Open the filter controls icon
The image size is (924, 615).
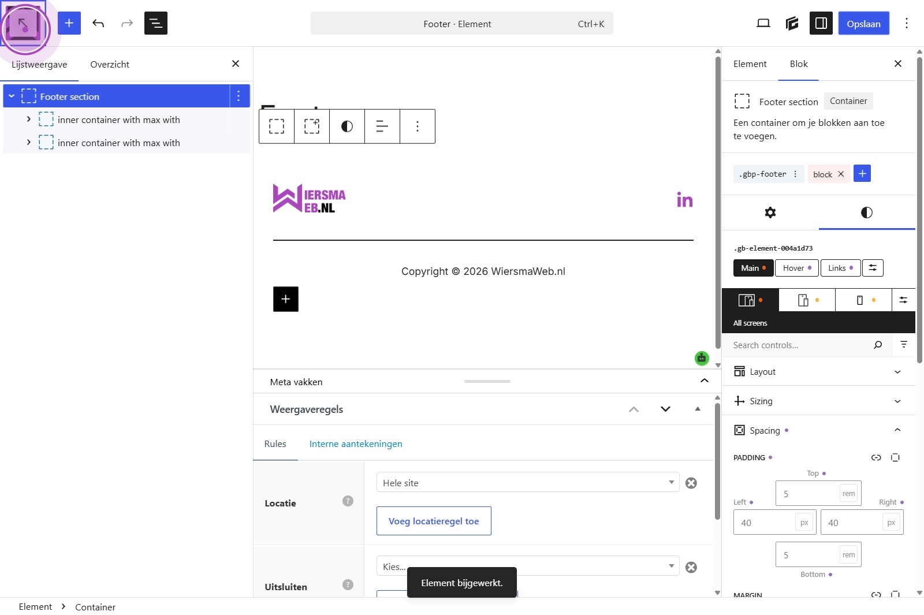click(x=904, y=345)
